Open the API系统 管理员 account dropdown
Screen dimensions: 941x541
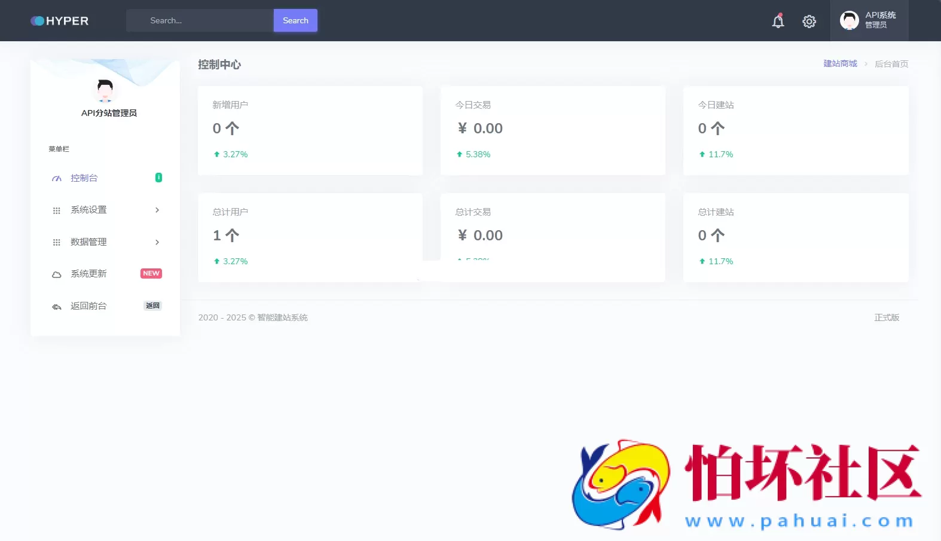[880, 20]
